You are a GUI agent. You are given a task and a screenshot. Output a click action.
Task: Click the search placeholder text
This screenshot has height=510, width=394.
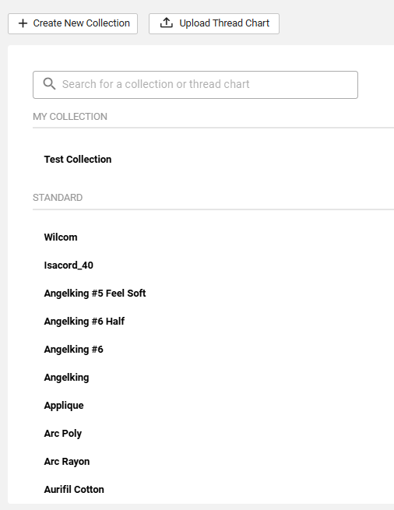point(156,84)
